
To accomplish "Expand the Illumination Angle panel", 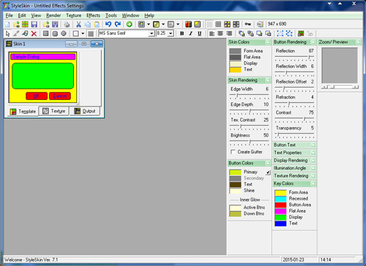I will (x=313, y=168).
